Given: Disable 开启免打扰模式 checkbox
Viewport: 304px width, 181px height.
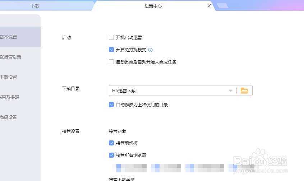Looking at the screenshot, I should [x=111, y=50].
